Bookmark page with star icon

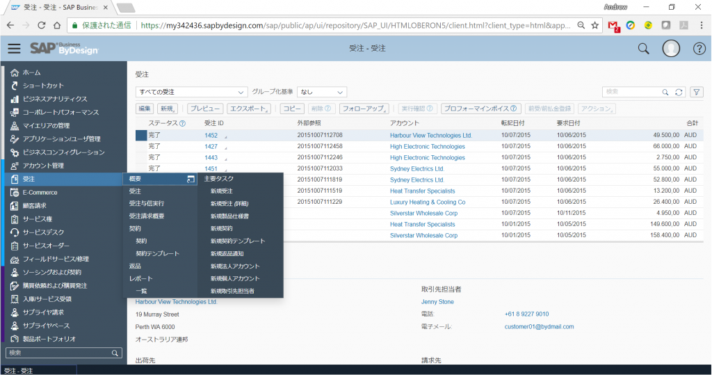pyautogui.click(x=595, y=26)
